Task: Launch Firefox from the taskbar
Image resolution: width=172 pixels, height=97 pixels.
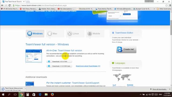Action: (52, 95)
